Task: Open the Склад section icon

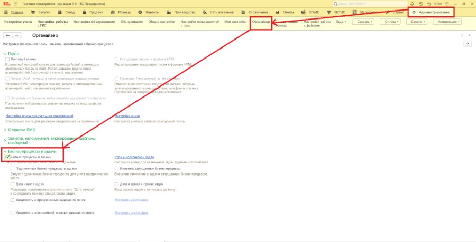Action: (59, 13)
